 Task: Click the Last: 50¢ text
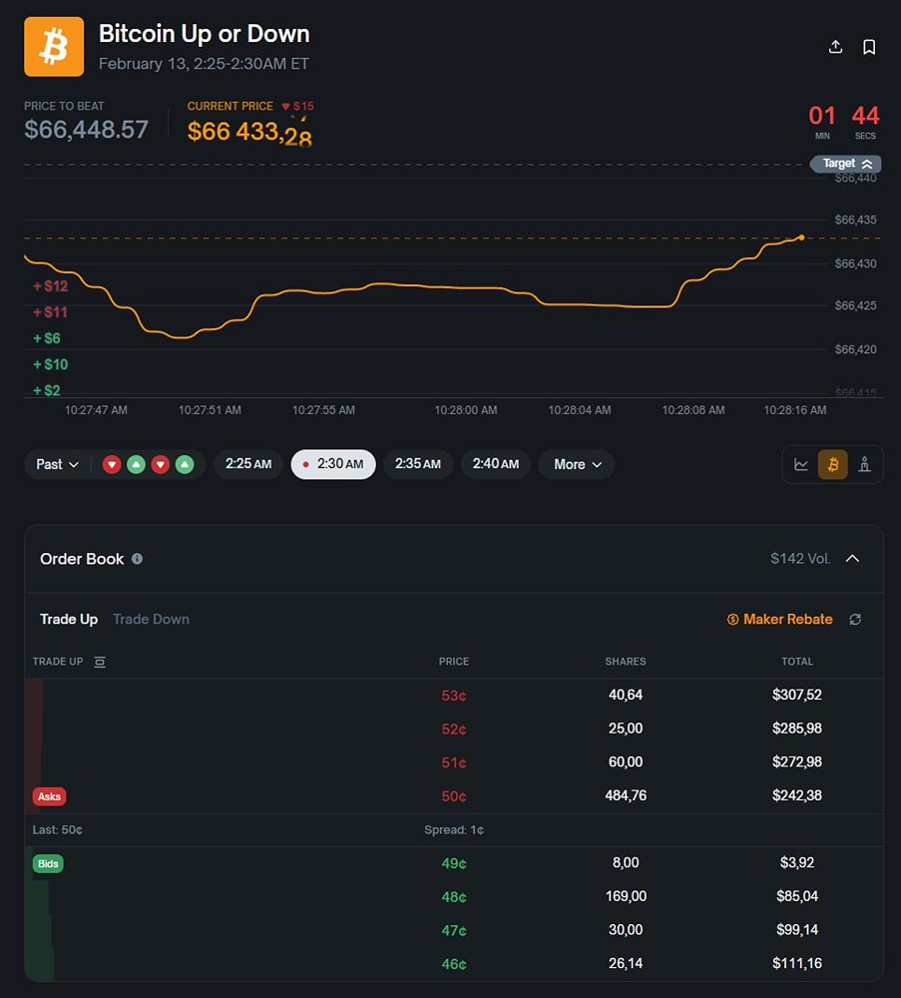click(57, 830)
